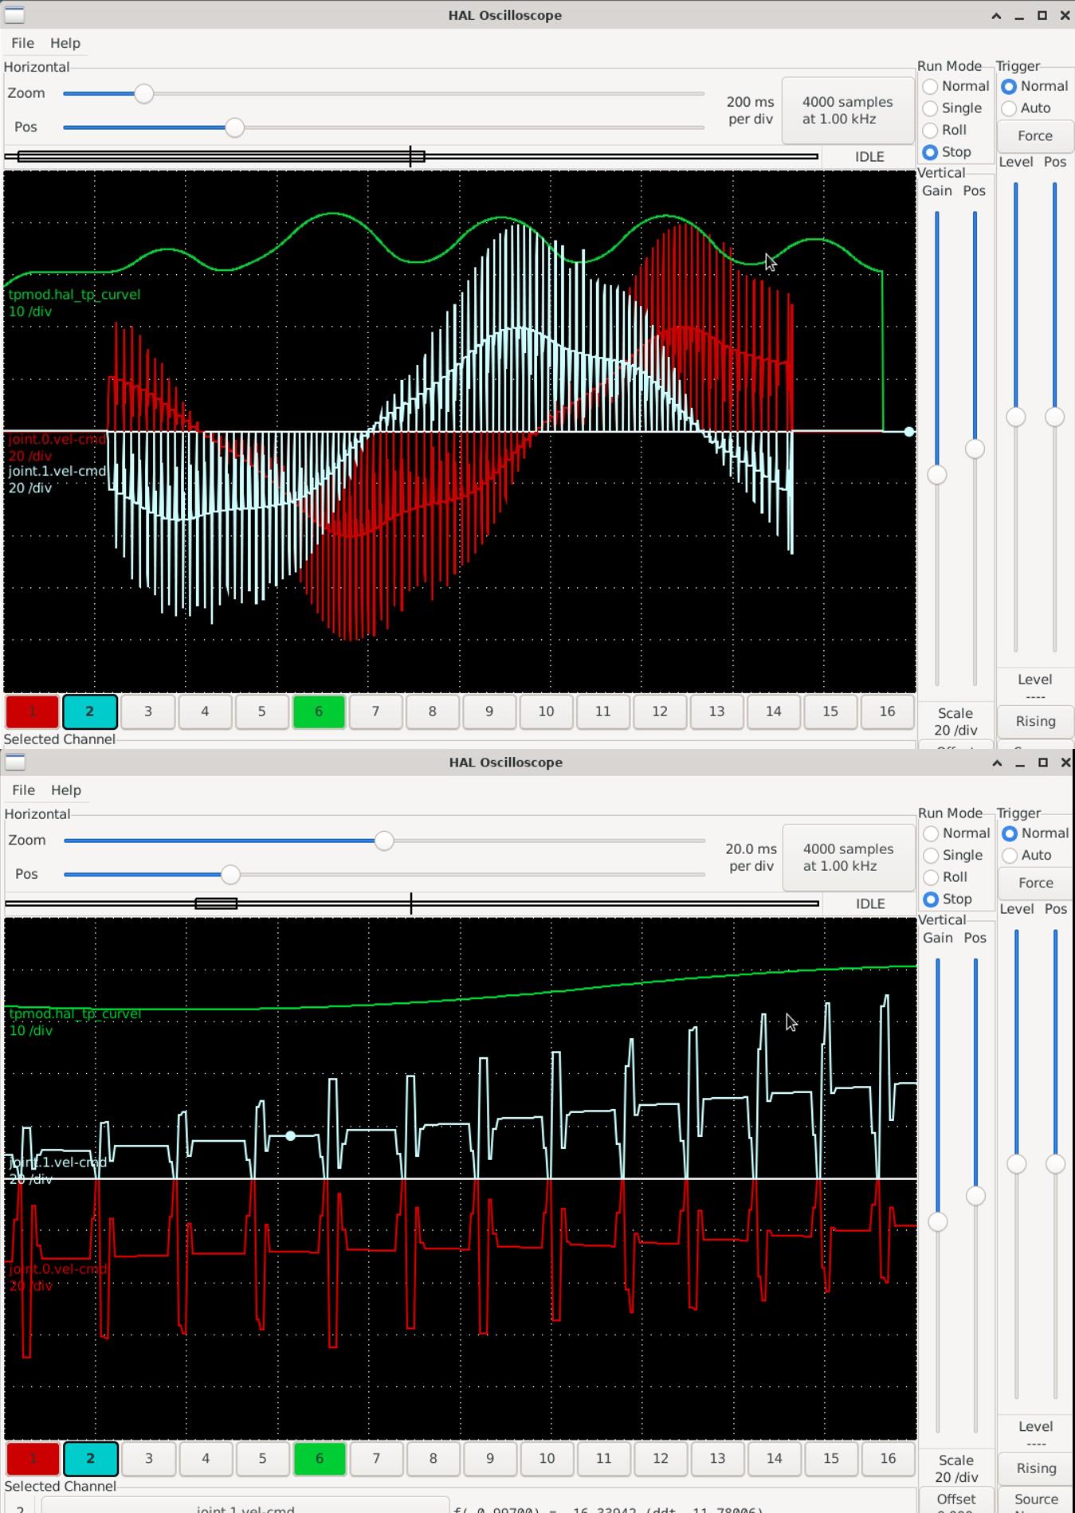Click horizontal Pos slider handle in bottom window
This screenshot has height=1513, width=1075.
[x=230, y=875]
